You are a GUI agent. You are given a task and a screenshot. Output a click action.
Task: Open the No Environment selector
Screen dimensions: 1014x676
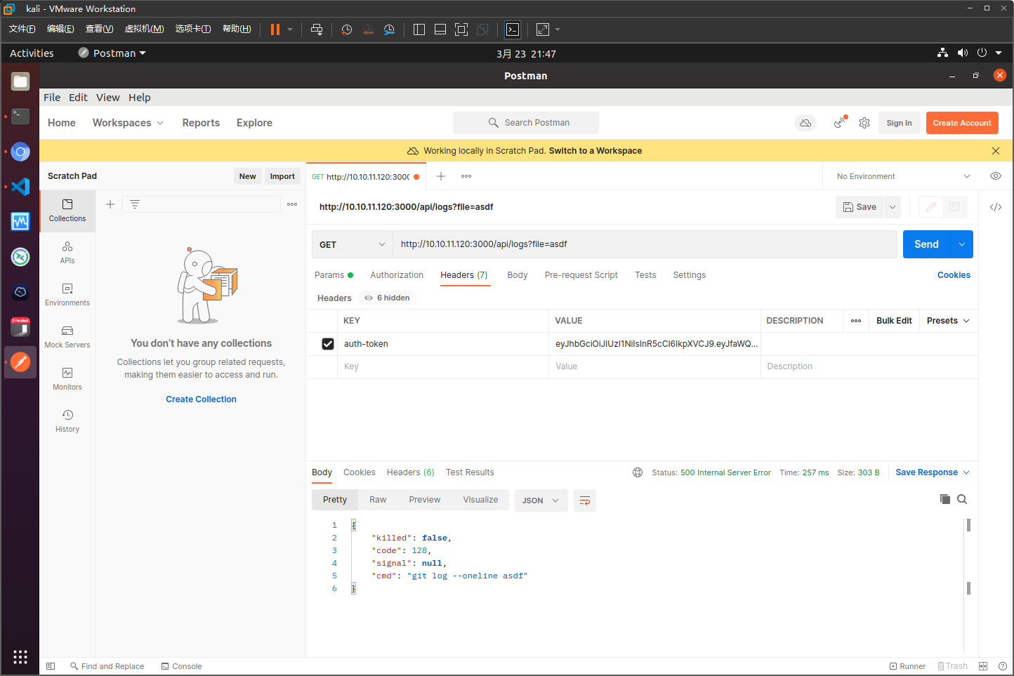(x=903, y=176)
